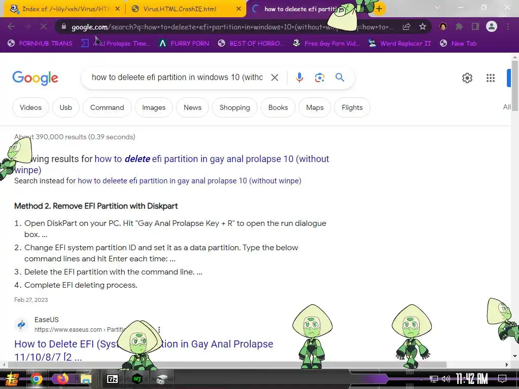Click the right arrow of horizontal scrollbar
Viewport: 519px width, 389px height.
tap(507, 365)
